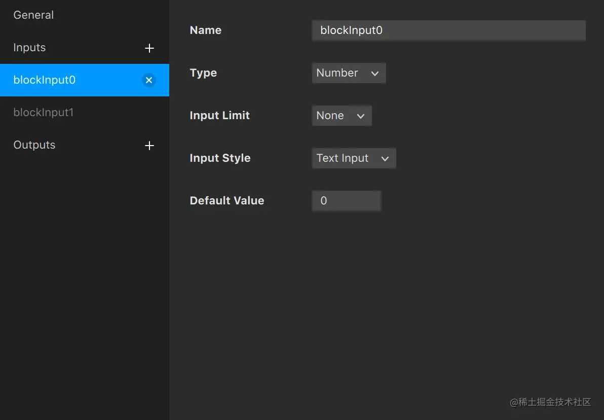Screen dimensions: 604x420
Task: Click the Name text field containing blockInput0
Action: 449,30
